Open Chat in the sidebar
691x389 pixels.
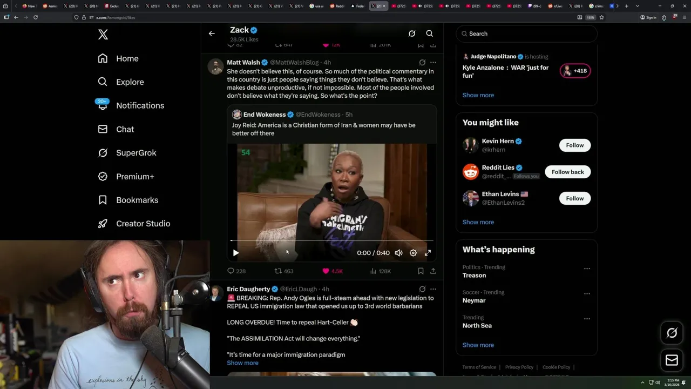click(x=116, y=129)
